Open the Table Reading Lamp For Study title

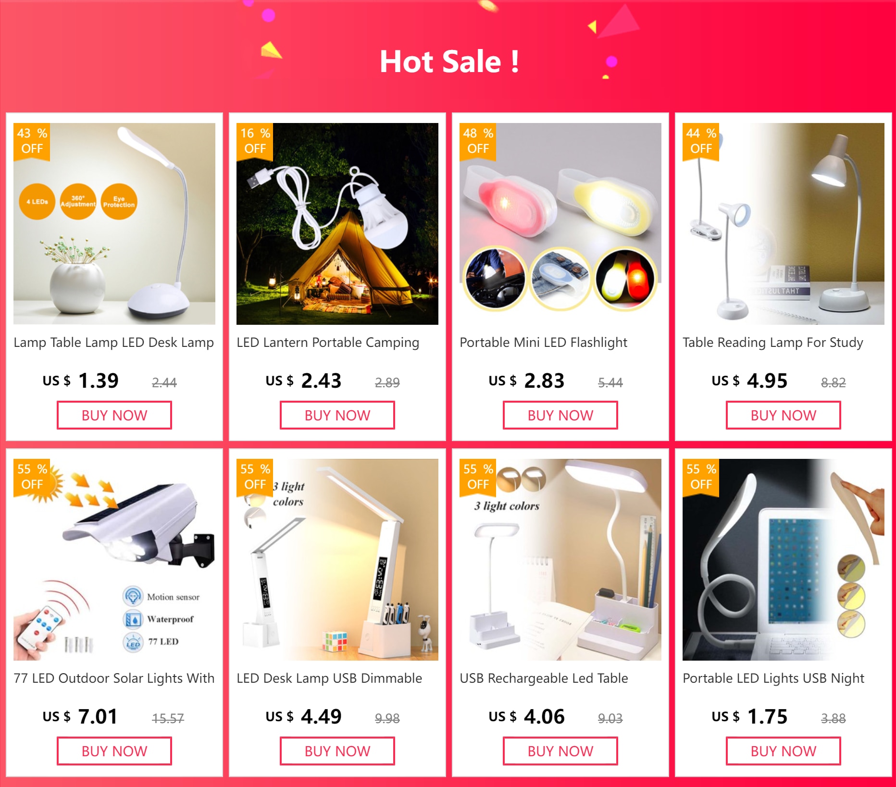click(773, 342)
